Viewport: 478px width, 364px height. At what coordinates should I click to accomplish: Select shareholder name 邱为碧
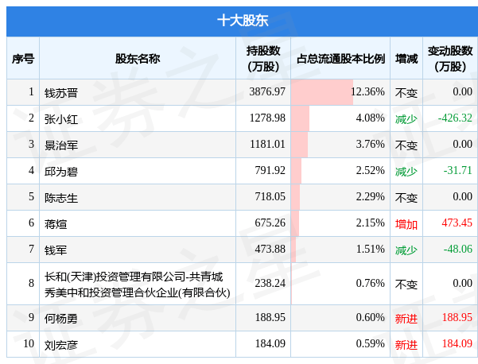pyautogui.click(x=60, y=171)
